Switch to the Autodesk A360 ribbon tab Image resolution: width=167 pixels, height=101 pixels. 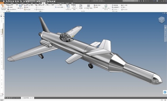point(61,3)
